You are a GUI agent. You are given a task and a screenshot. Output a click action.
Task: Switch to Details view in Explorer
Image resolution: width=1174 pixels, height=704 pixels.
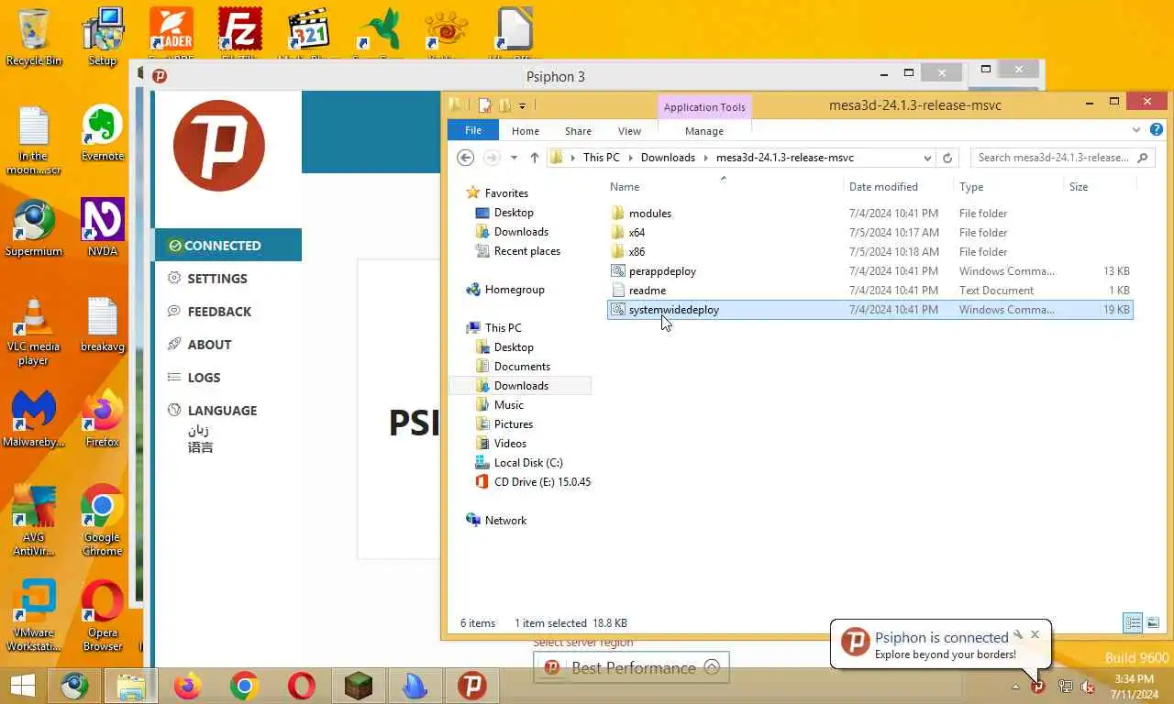1134,623
